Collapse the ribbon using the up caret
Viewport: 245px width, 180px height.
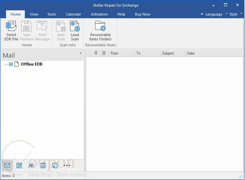point(202,14)
